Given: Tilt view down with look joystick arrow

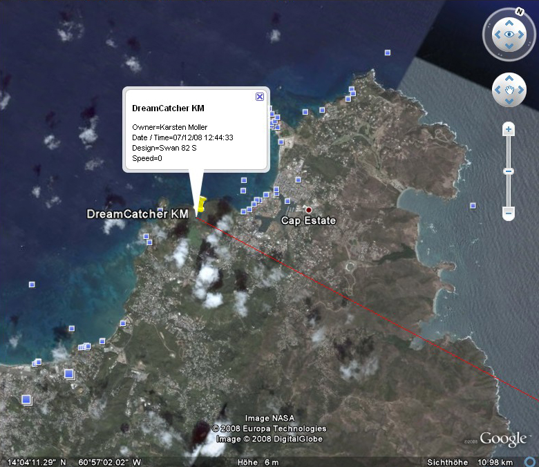Looking at the screenshot, I should tap(509, 46).
